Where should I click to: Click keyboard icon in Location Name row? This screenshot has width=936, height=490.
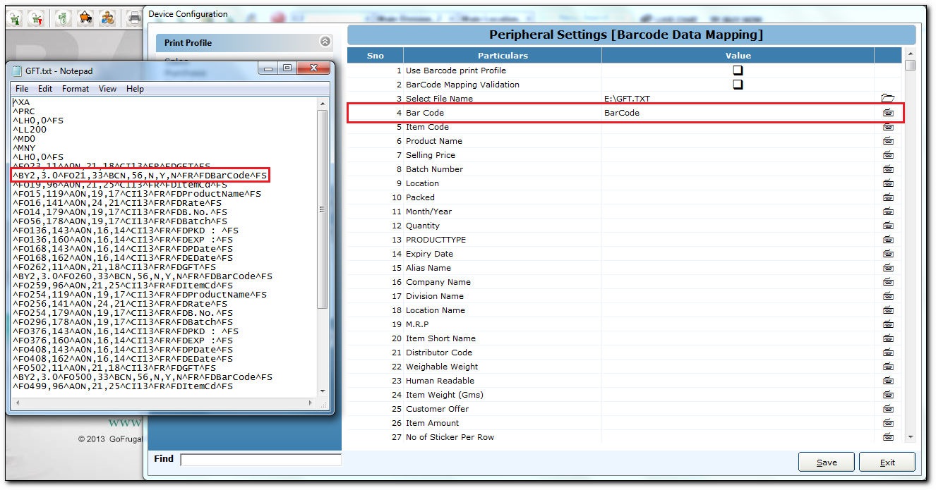tap(888, 310)
